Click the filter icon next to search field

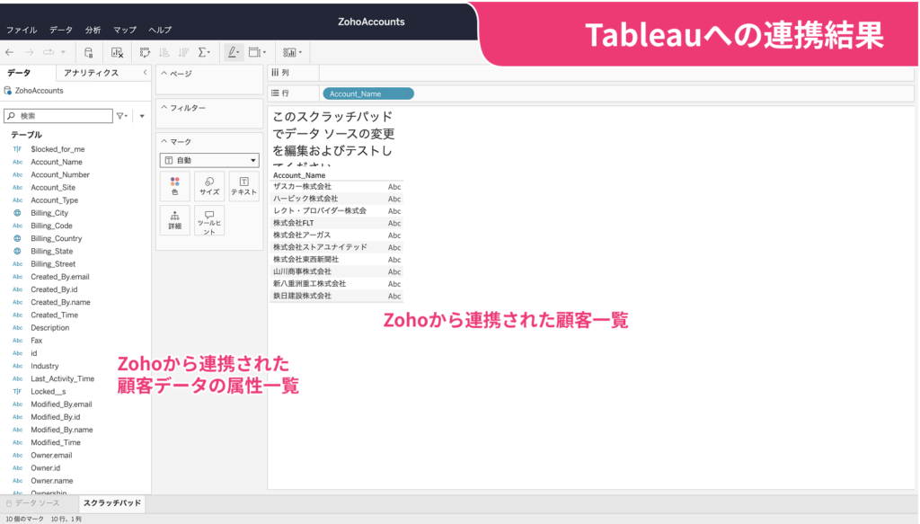point(121,116)
